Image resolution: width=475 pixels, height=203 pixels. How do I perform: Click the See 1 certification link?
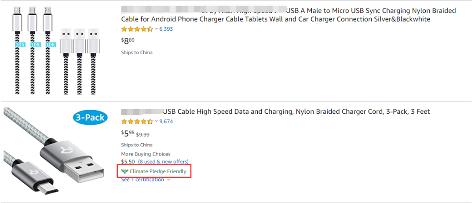pyautogui.click(x=142, y=180)
